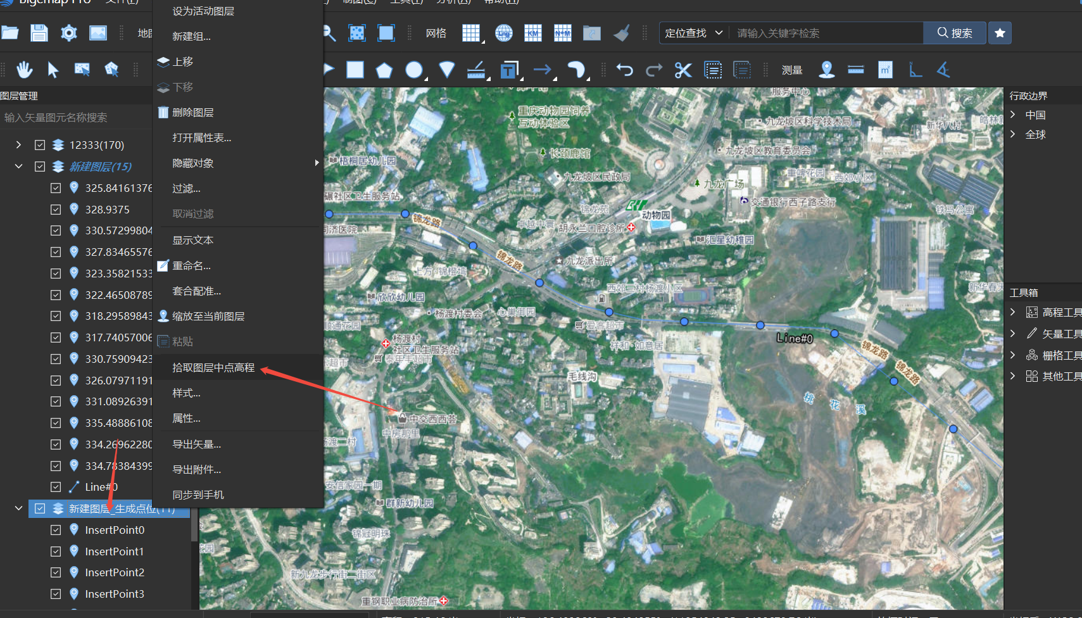Toggle visibility of InsertPoint0
Viewport: 1082px width, 618px height.
click(x=56, y=529)
